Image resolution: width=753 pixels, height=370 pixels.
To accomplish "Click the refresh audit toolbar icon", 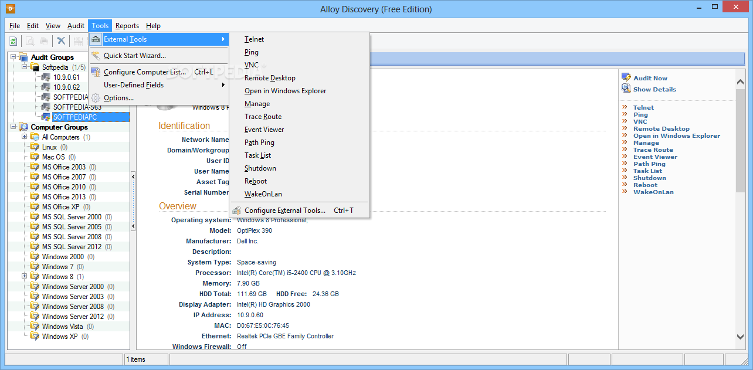I will (x=13, y=41).
